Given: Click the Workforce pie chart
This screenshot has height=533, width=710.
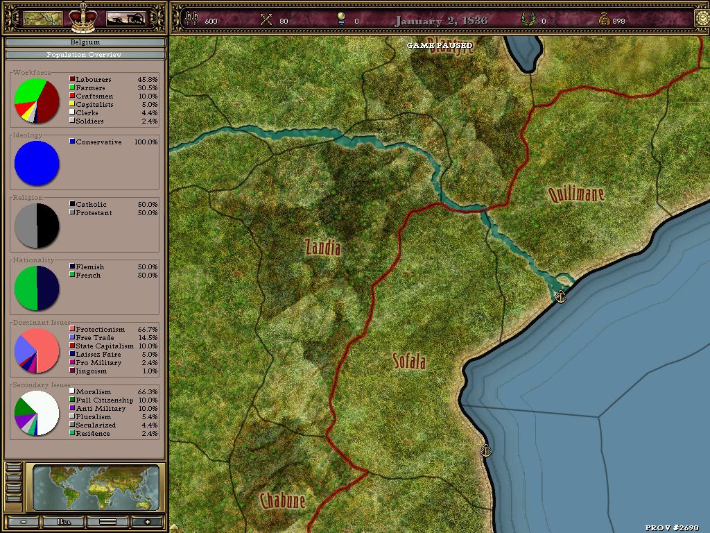Looking at the screenshot, I should [37, 101].
